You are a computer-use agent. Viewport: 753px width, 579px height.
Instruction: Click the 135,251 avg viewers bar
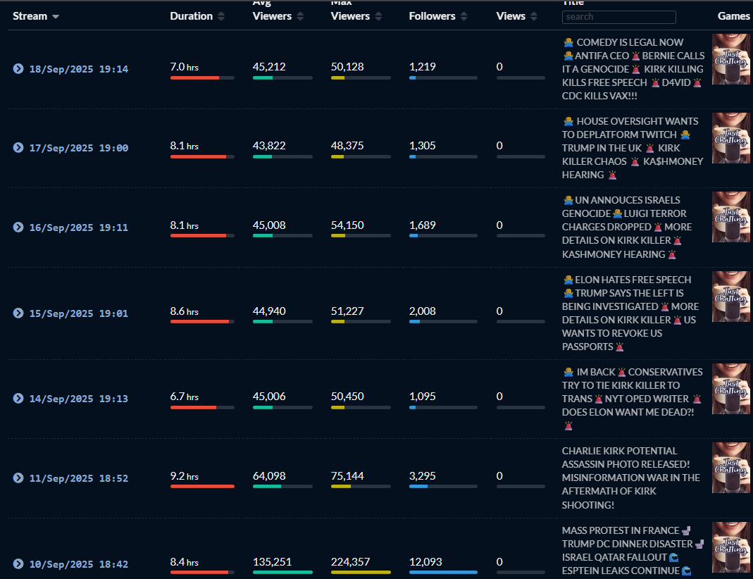pyautogui.click(x=282, y=572)
